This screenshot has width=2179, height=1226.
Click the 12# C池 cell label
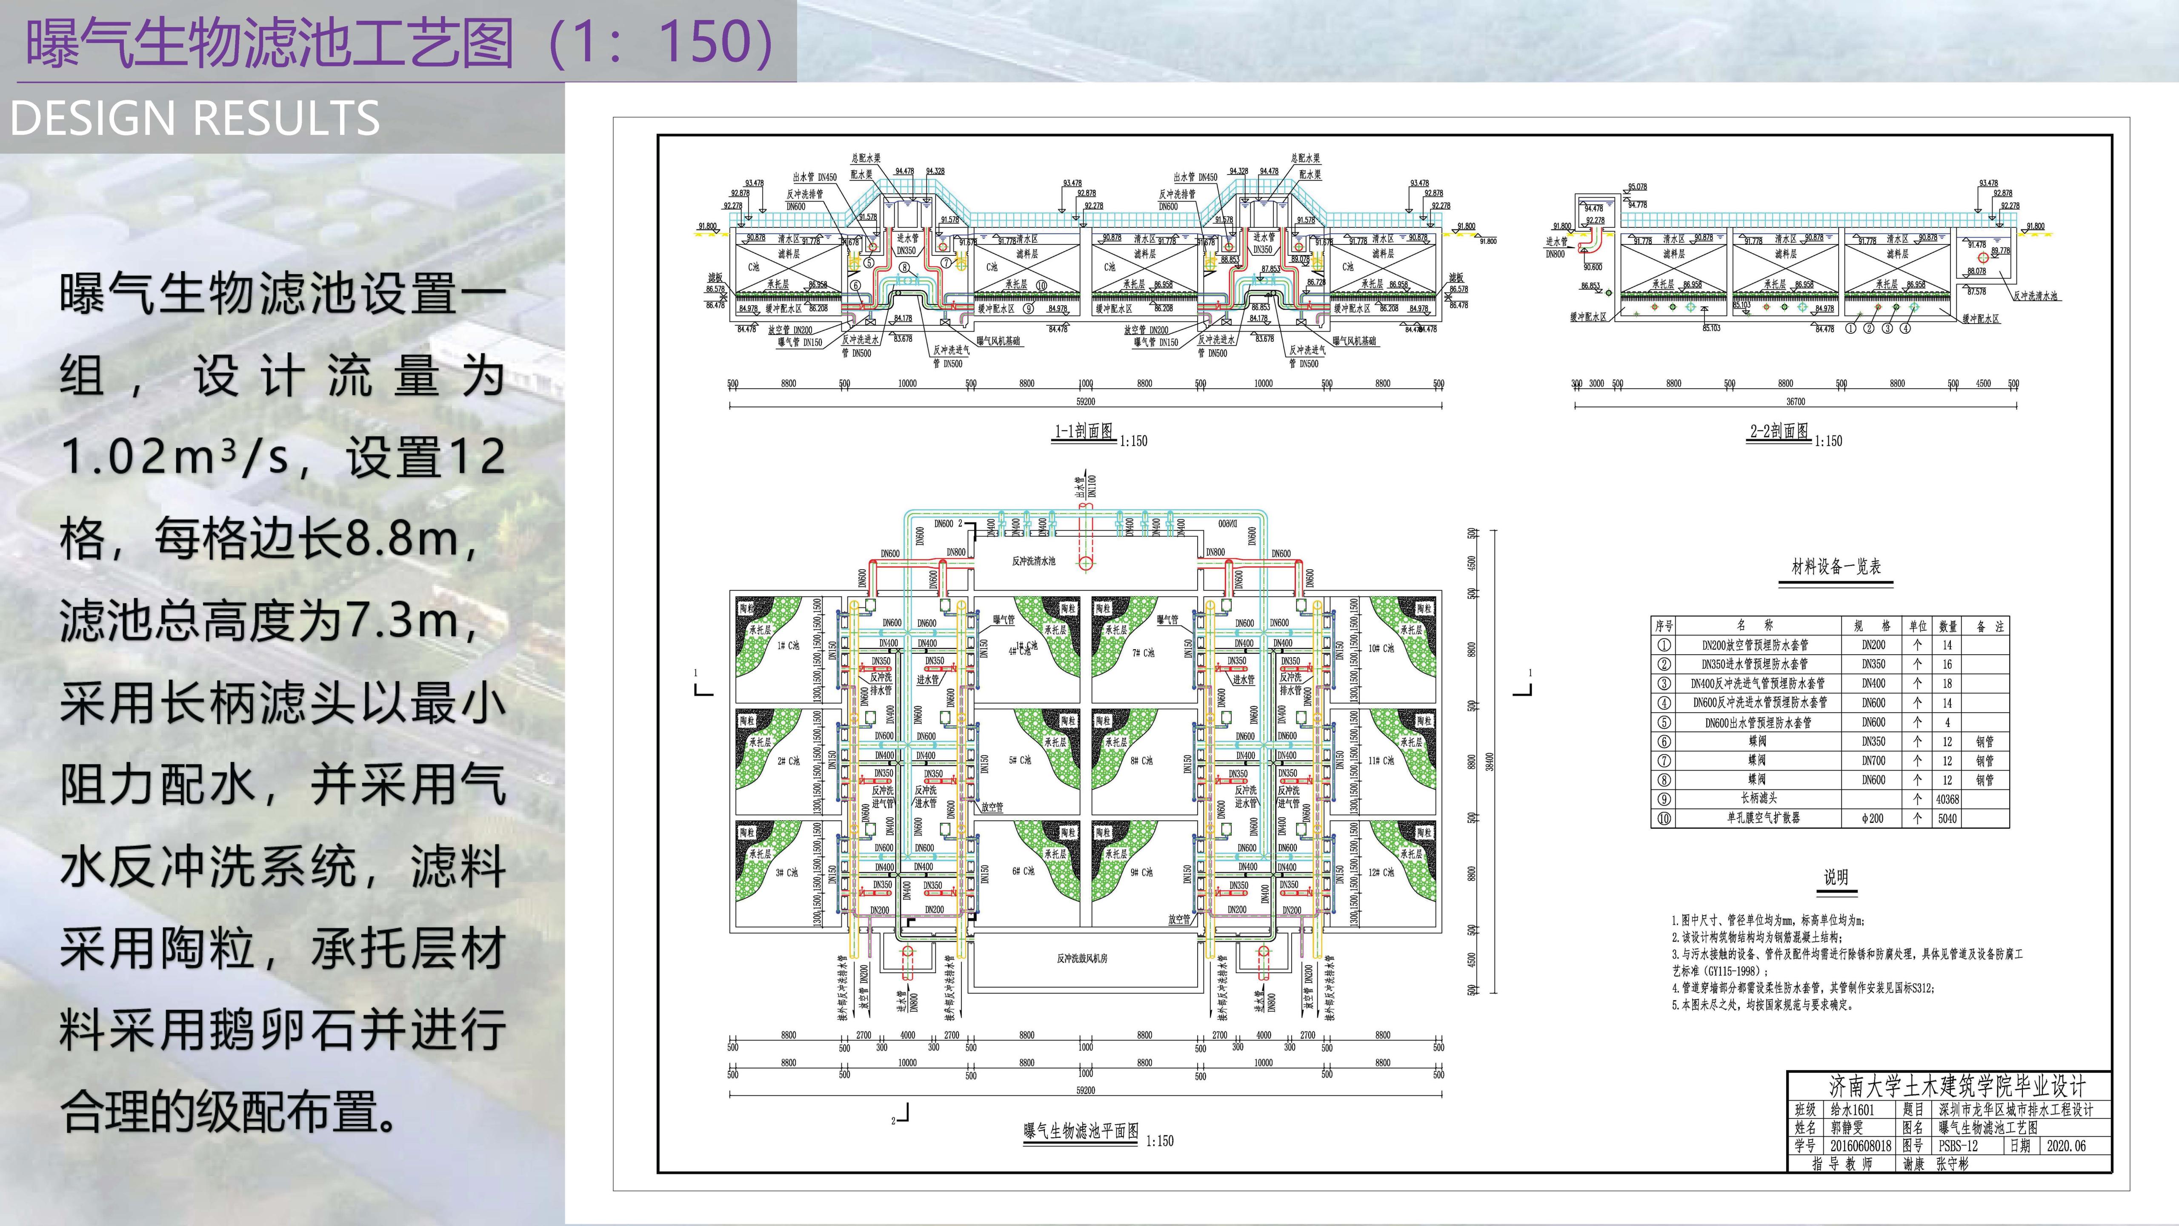click(1381, 872)
